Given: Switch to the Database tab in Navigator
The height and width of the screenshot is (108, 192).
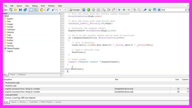Looking at the screenshot, I should click(x=22, y=74).
